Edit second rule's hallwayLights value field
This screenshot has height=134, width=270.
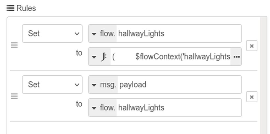[x=179, y=108]
